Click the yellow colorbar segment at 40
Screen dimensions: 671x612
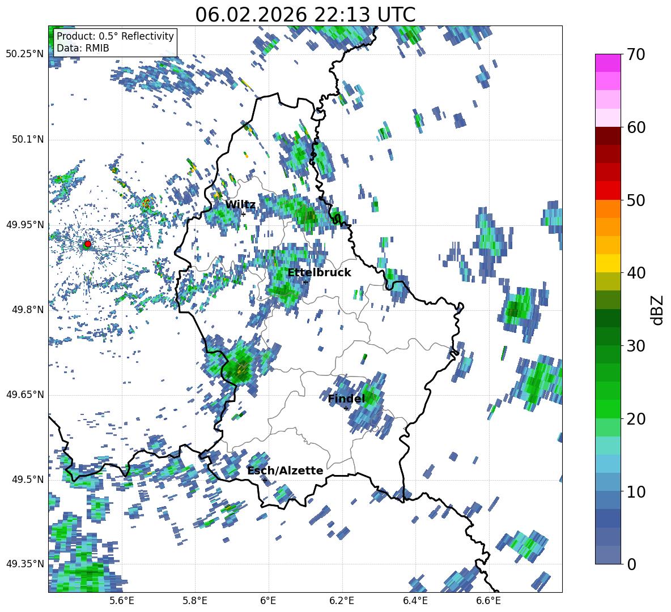click(608, 263)
